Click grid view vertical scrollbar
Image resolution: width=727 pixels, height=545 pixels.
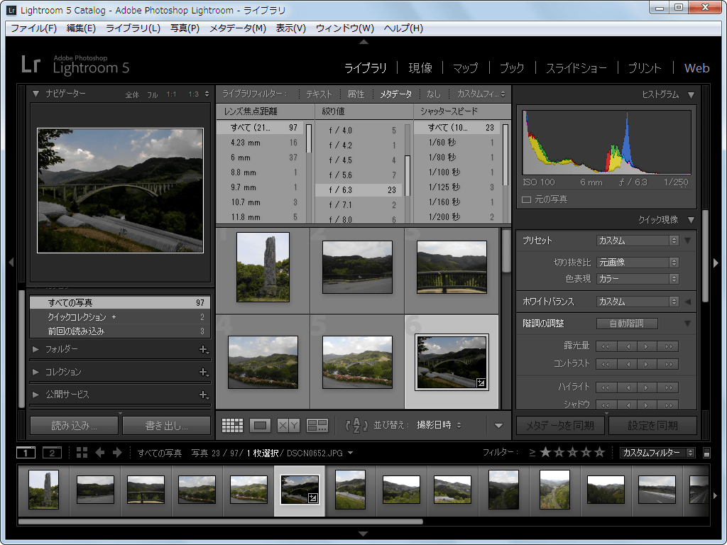(505, 251)
